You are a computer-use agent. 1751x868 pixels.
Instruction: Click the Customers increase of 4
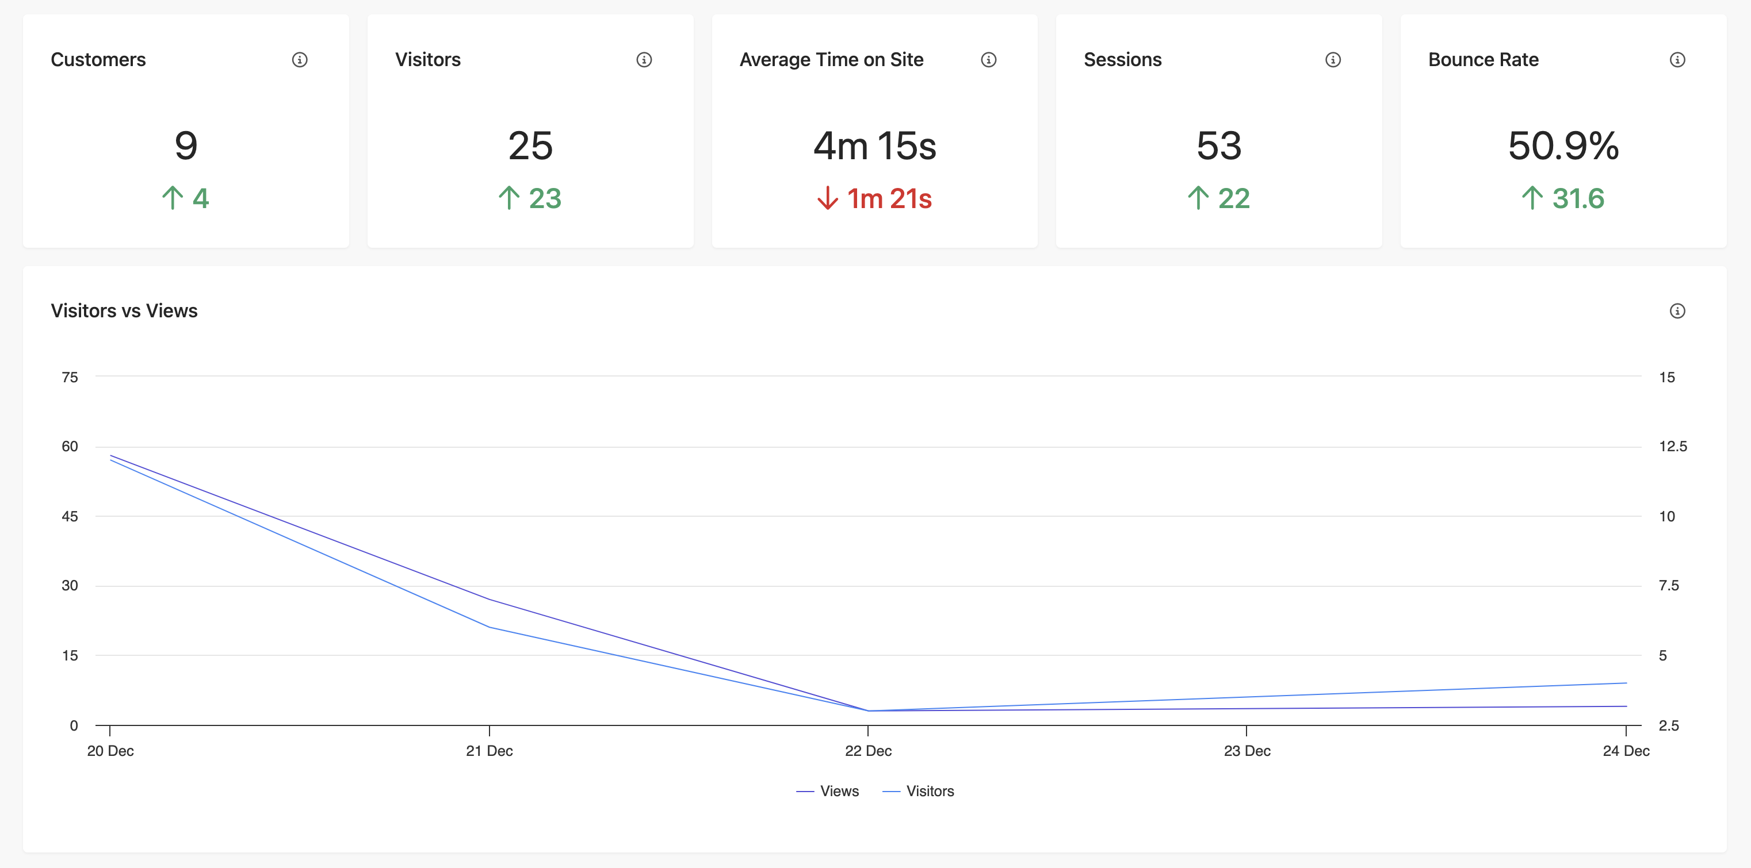(186, 198)
